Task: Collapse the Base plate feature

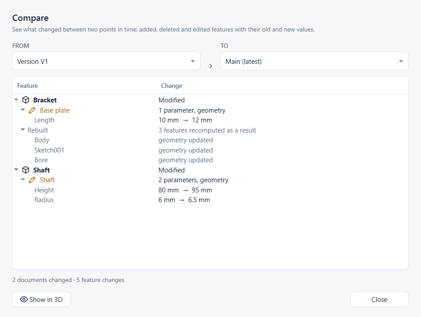Action: click(x=23, y=110)
